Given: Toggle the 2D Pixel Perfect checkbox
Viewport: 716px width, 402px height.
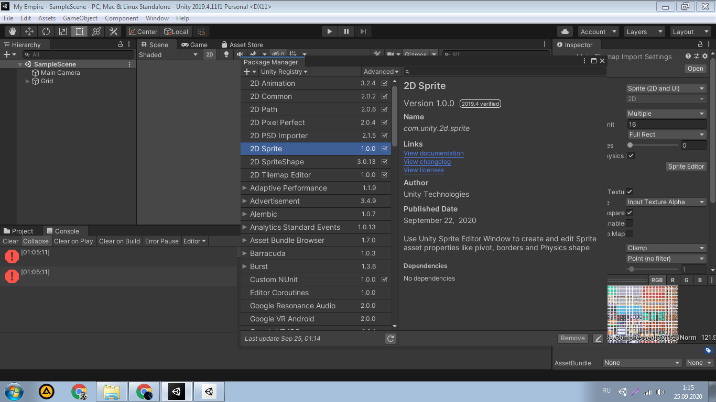Looking at the screenshot, I should pos(385,122).
